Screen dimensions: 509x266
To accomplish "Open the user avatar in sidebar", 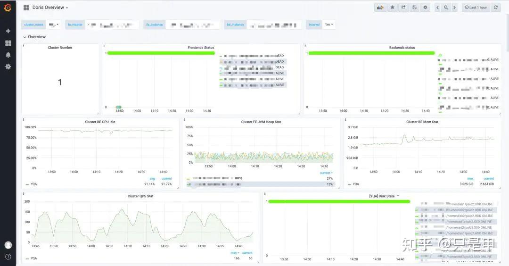I will click(8, 245).
